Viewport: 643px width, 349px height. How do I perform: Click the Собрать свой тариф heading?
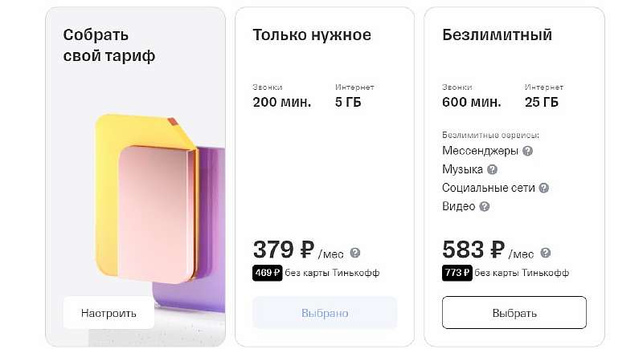[109, 46]
